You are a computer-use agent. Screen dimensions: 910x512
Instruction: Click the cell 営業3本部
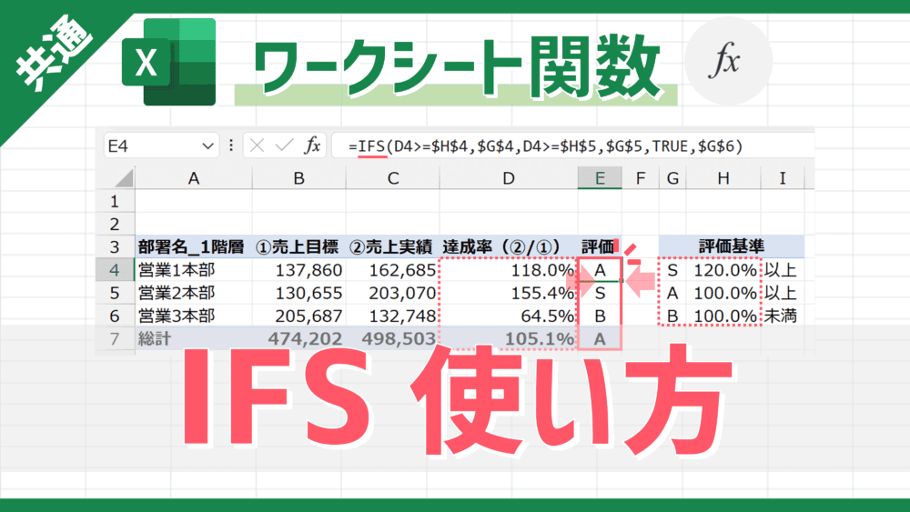194,316
